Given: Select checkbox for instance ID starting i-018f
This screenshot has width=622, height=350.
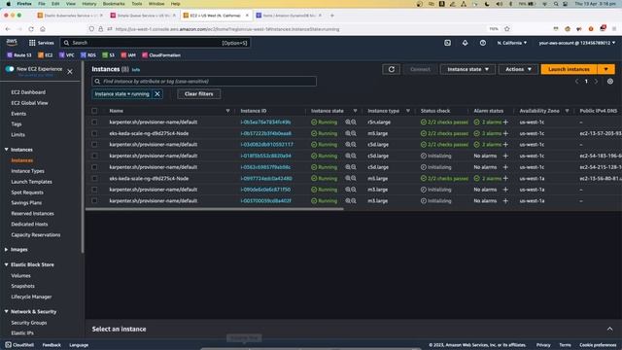Looking at the screenshot, I should point(94,156).
